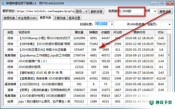Click 桌游棋牌 type cell
Screen dimensions: 175x109
(x=10, y=84)
